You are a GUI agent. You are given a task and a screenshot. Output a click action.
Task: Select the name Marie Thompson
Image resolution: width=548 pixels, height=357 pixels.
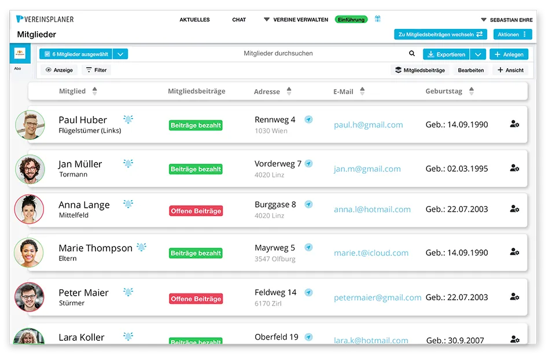[x=95, y=248]
